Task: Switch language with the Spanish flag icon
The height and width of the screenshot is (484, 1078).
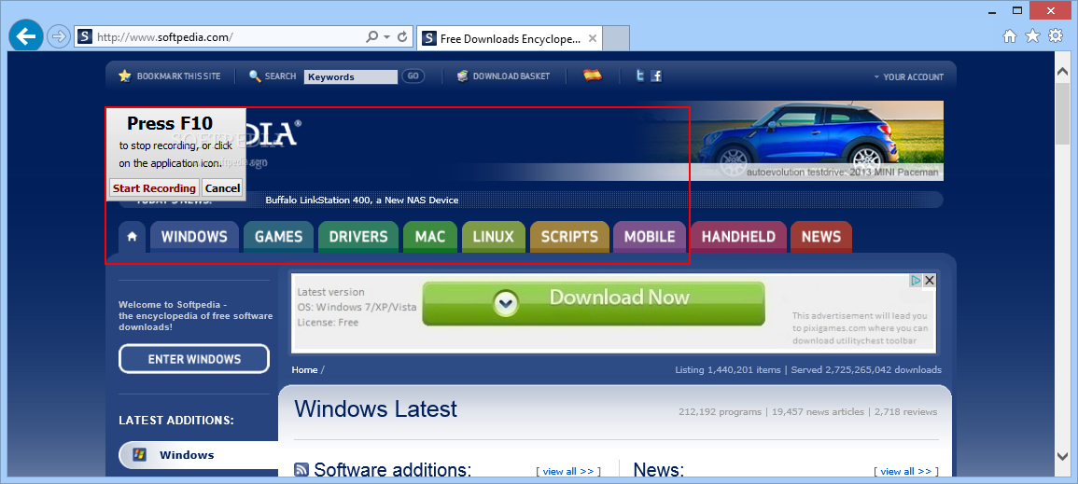Action: [x=592, y=76]
